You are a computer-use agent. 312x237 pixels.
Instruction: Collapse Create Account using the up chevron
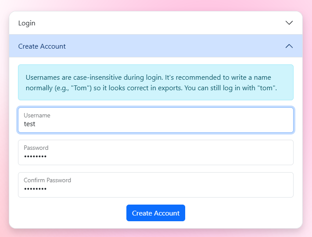click(289, 46)
